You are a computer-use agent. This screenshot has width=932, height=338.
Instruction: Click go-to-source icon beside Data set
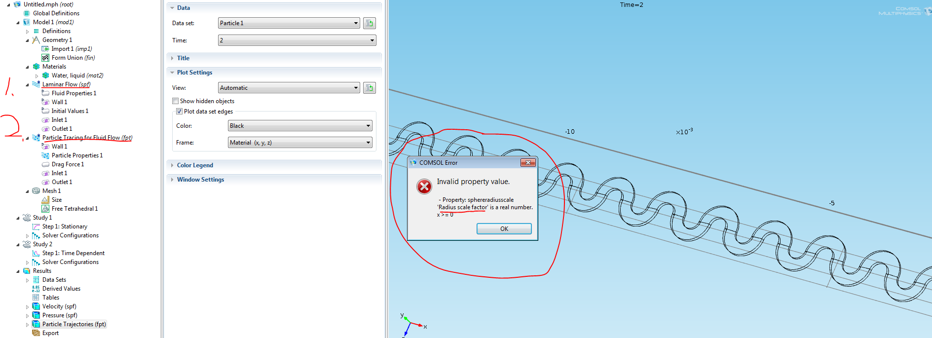[369, 23]
